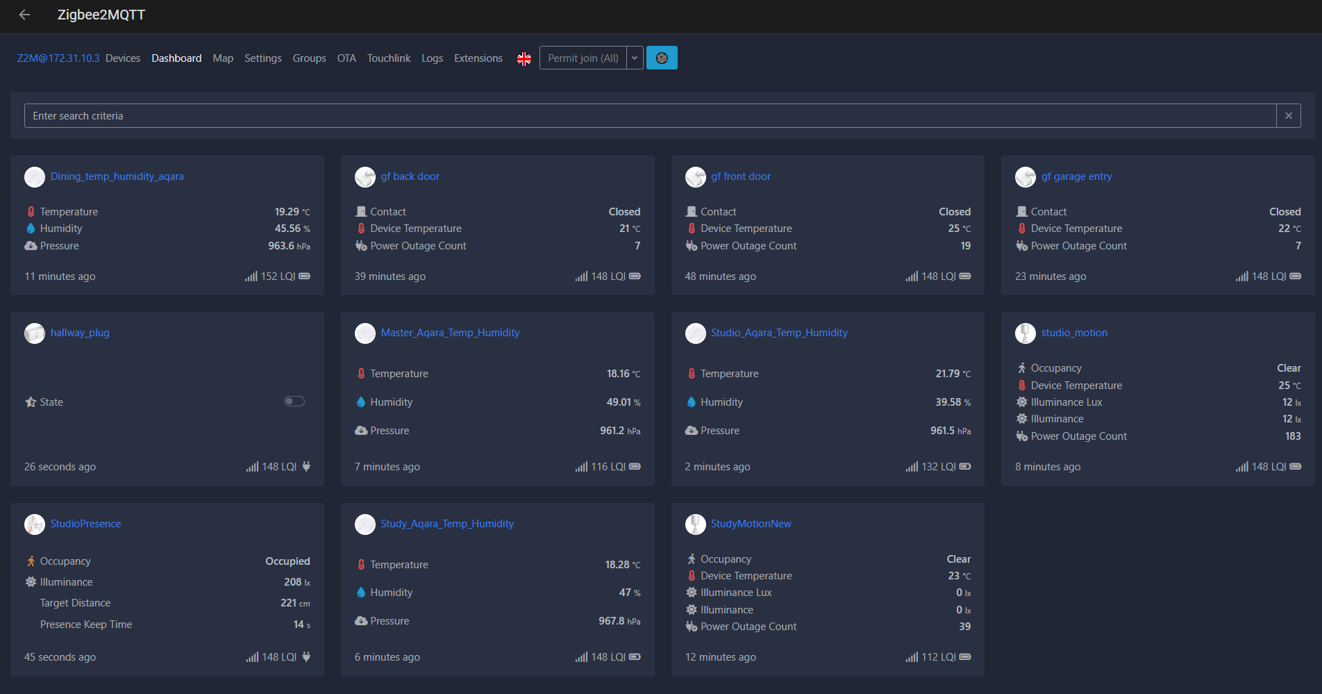Screen dimensions: 1322x694
Task: Click door icon beside gf front door Contact
Action: [x=692, y=211]
